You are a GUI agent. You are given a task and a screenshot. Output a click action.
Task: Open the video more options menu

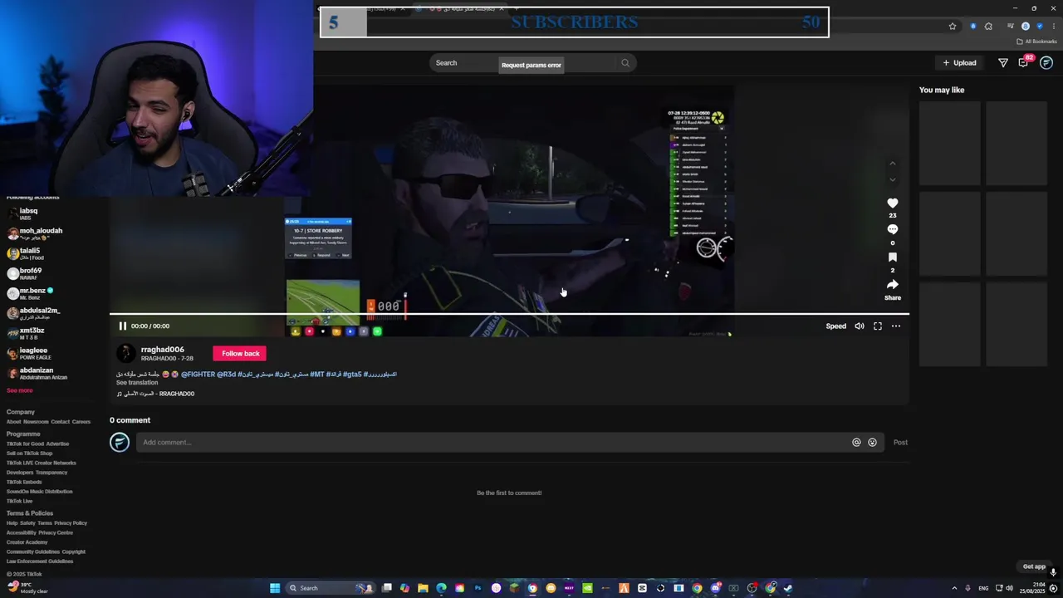tap(896, 326)
